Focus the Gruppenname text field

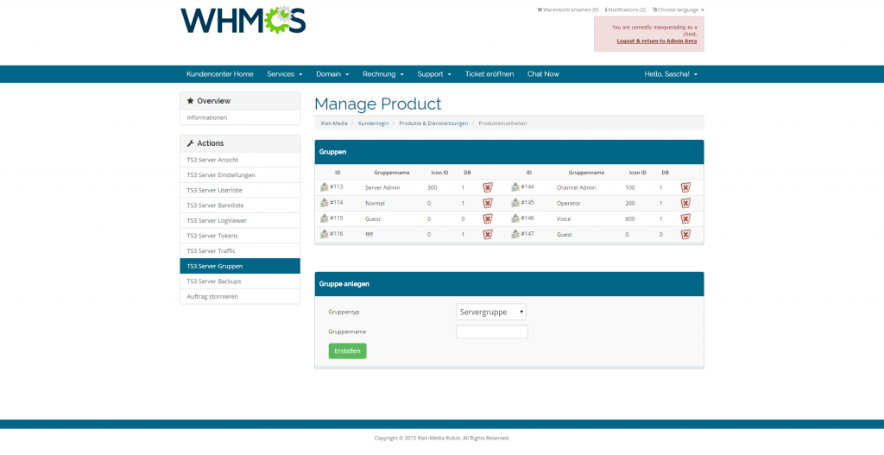(491, 332)
